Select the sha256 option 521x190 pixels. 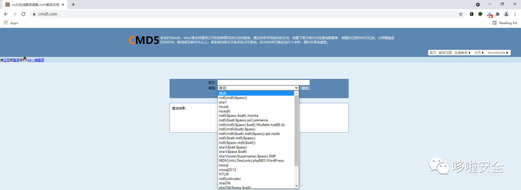[x=256, y=183]
